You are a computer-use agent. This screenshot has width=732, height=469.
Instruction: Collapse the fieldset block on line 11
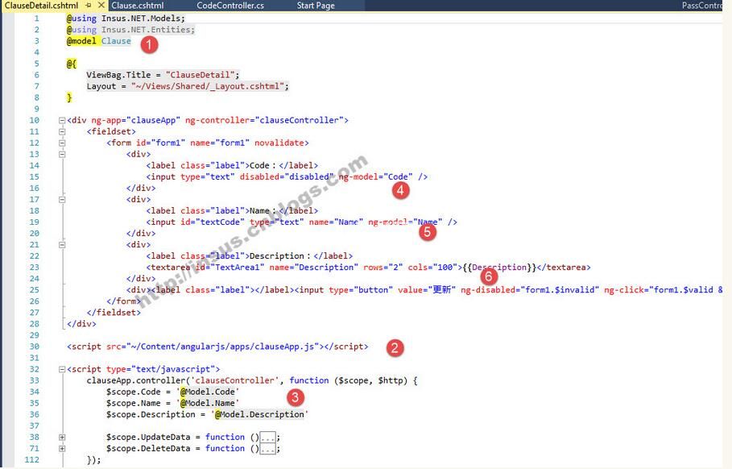62,132
